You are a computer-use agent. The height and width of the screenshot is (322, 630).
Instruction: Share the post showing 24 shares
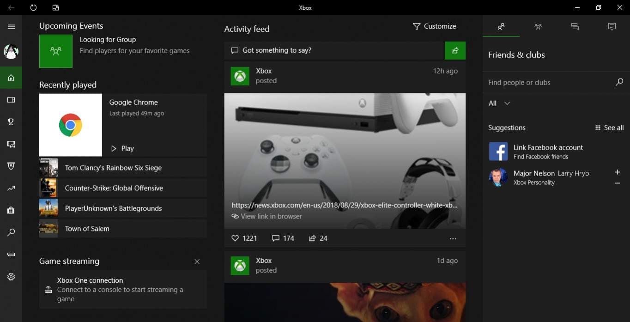click(x=318, y=238)
